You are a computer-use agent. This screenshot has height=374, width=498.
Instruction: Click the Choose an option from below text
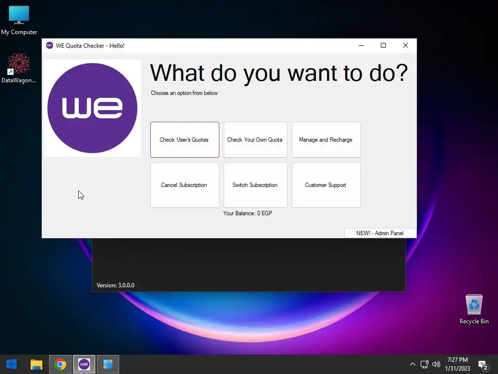184,93
